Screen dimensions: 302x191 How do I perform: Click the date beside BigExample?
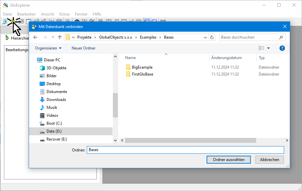(x=225, y=67)
